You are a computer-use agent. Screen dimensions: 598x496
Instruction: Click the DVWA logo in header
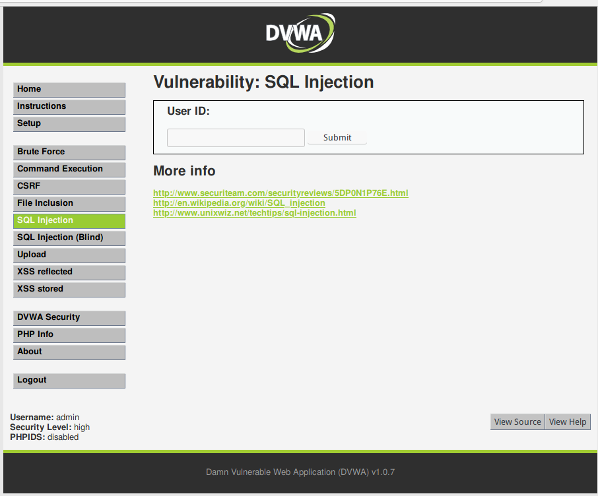[300, 33]
